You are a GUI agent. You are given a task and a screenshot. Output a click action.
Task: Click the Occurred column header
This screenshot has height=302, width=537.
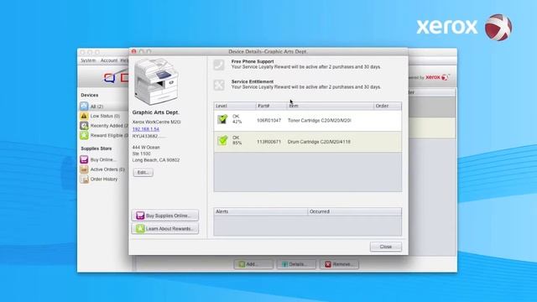click(x=354, y=211)
